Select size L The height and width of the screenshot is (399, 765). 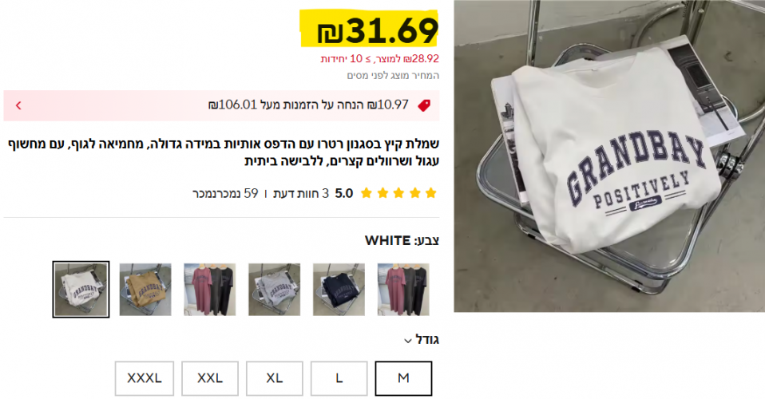click(339, 378)
